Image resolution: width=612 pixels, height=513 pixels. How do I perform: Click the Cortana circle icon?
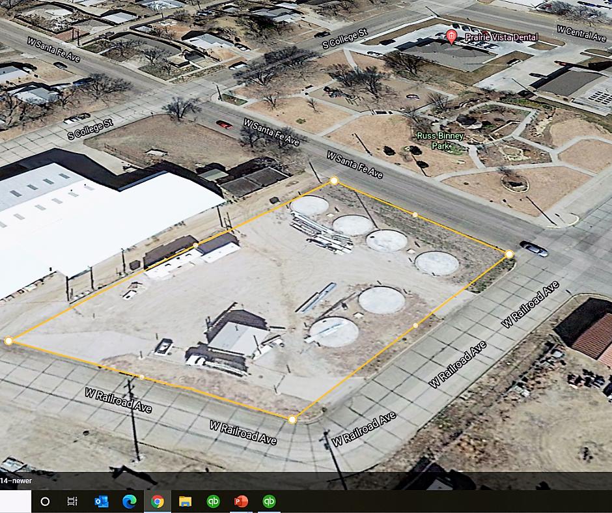tap(45, 501)
